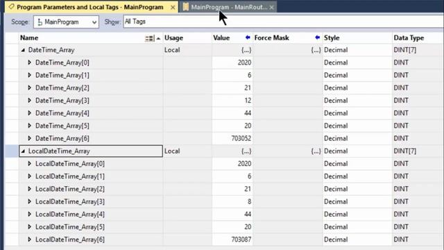
Task: Click the program icon in Scope dropdown
Action: point(40,22)
